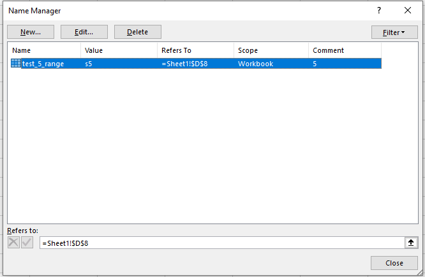The width and height of the screenshot is (425, 277).
Task: Click the Close button at the bottom
Action: pyautogui.click(x=394, y=263)
